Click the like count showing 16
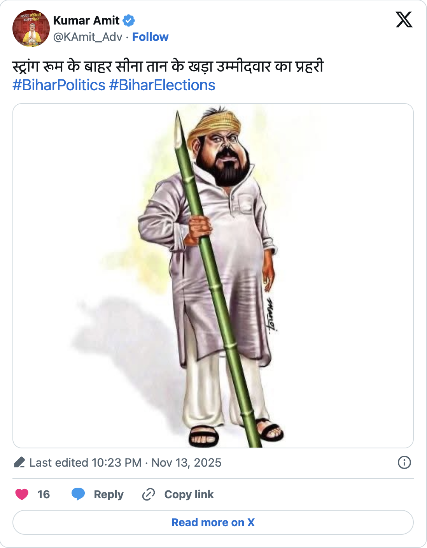Screen dimensions: 427x548 (43, 494)
